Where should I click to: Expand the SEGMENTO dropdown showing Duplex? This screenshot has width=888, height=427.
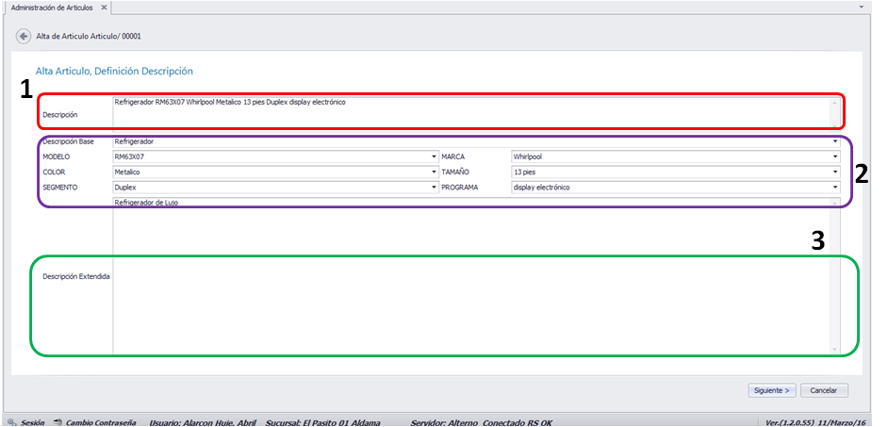coord(434,188)
